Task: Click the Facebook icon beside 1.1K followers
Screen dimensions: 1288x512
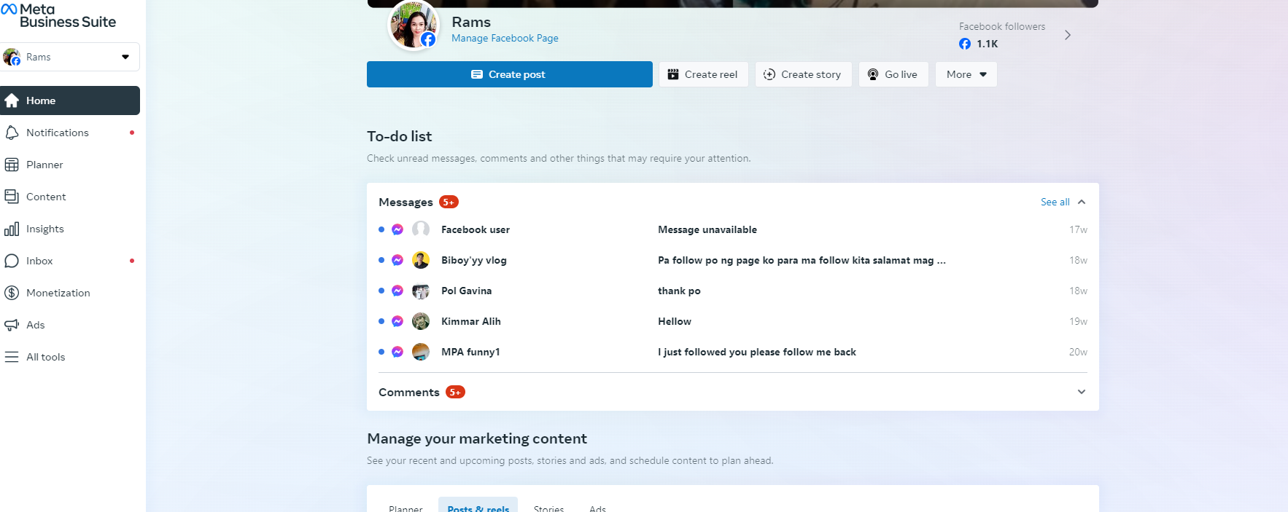Action: point(965,44)
